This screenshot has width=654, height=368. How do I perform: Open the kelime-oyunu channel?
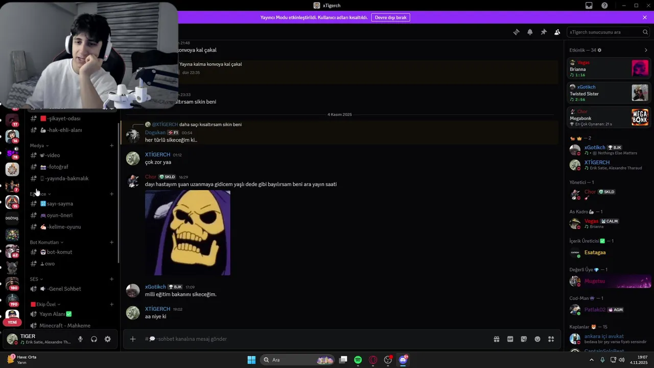(73, 227)
